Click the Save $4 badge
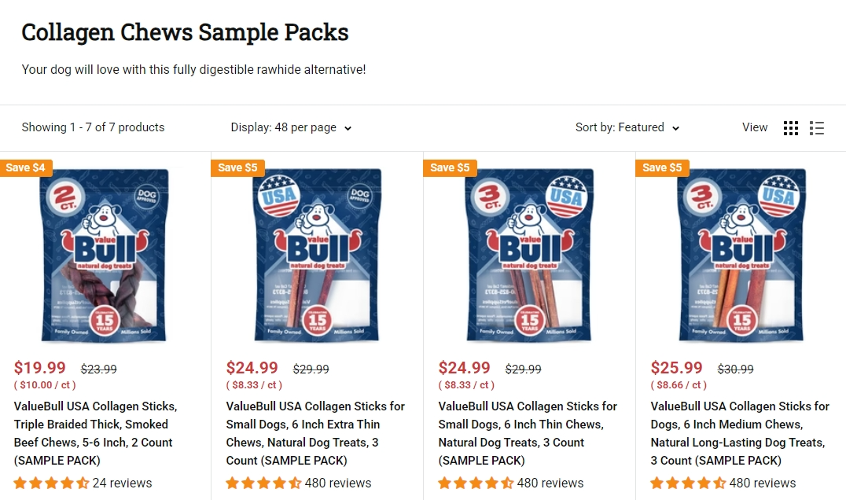The height and width of the screenshot is (500, 846). [26, 167]
